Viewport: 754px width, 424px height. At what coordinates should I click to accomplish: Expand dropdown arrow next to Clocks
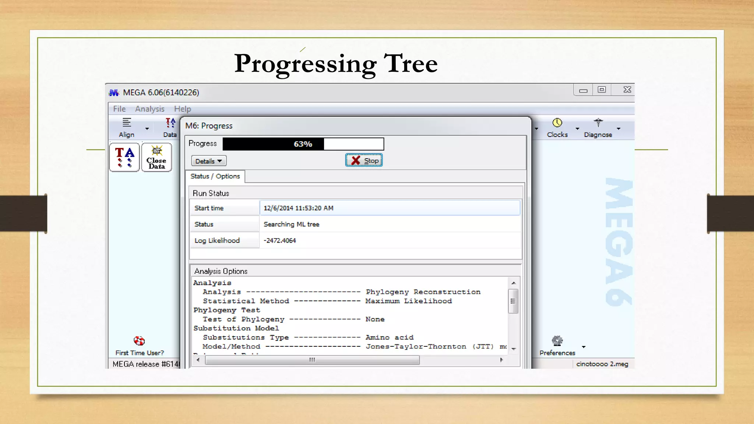pyautogui.click(x=577, y=129)
